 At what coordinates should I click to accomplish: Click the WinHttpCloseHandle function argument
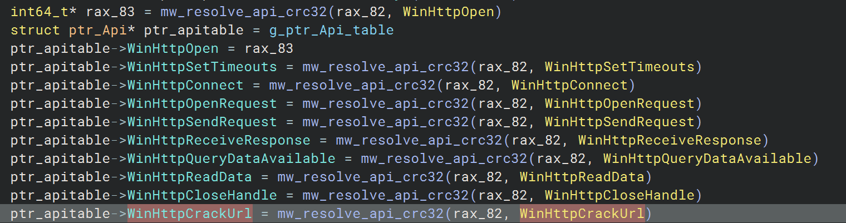(619, 195)
